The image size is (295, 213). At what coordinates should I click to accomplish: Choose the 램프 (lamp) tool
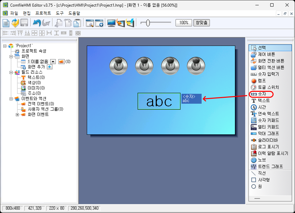pyautogui.click(x=262, y=81)
